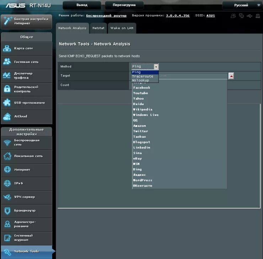
Task: Select Ping in Method list
Action: tap(145, 72)
